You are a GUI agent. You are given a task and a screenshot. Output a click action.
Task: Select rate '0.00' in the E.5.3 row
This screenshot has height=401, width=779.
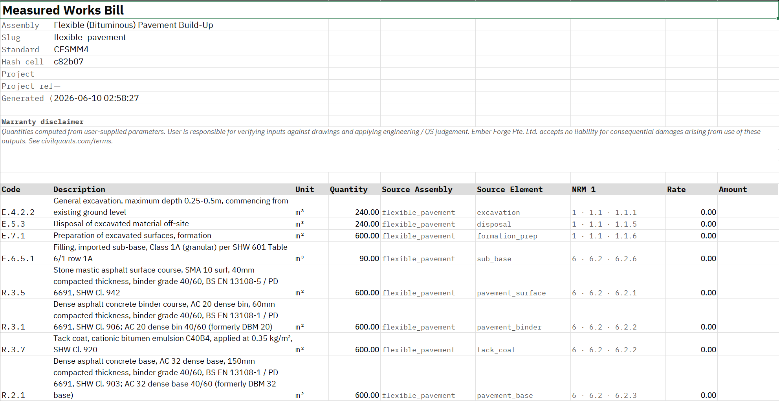[x=691, y=224]
